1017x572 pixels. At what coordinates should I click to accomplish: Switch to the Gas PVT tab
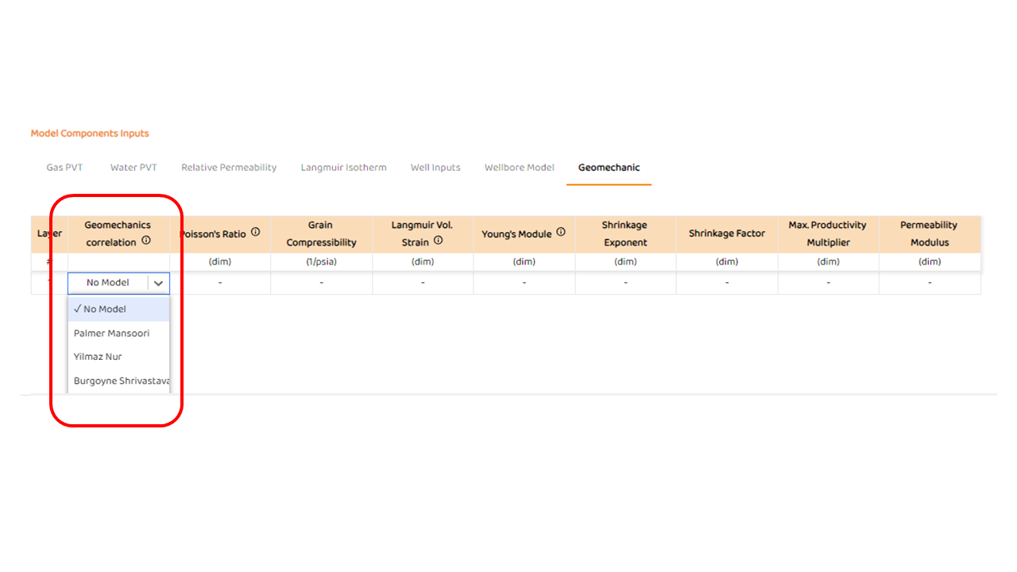point(64,168)
